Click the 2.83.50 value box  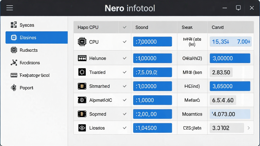click(x=221, y=72)
